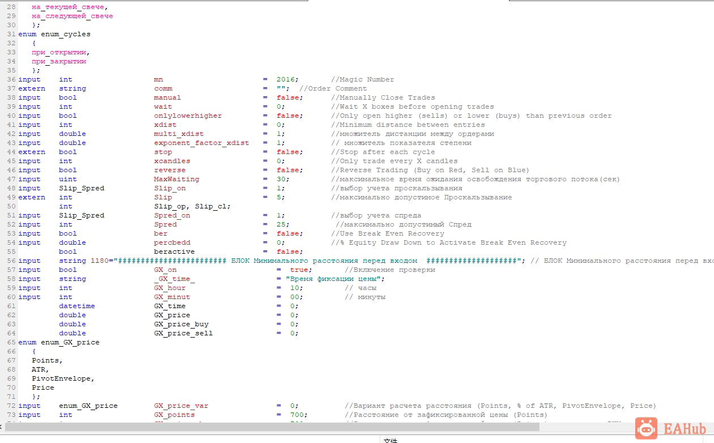
Task: Click the variable "GX_price" on line 62
Action: (172, 315)
